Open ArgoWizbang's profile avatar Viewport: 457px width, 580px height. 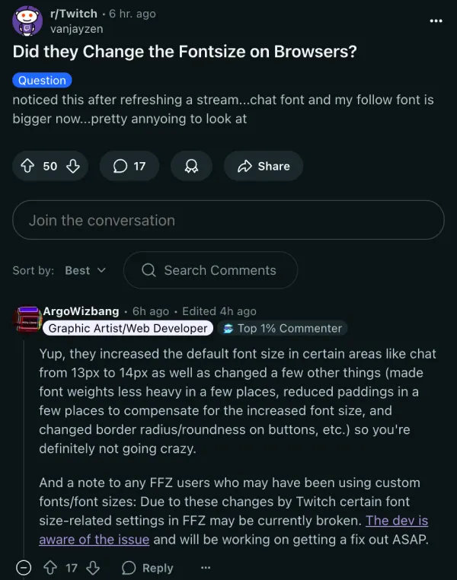(27, 317)
